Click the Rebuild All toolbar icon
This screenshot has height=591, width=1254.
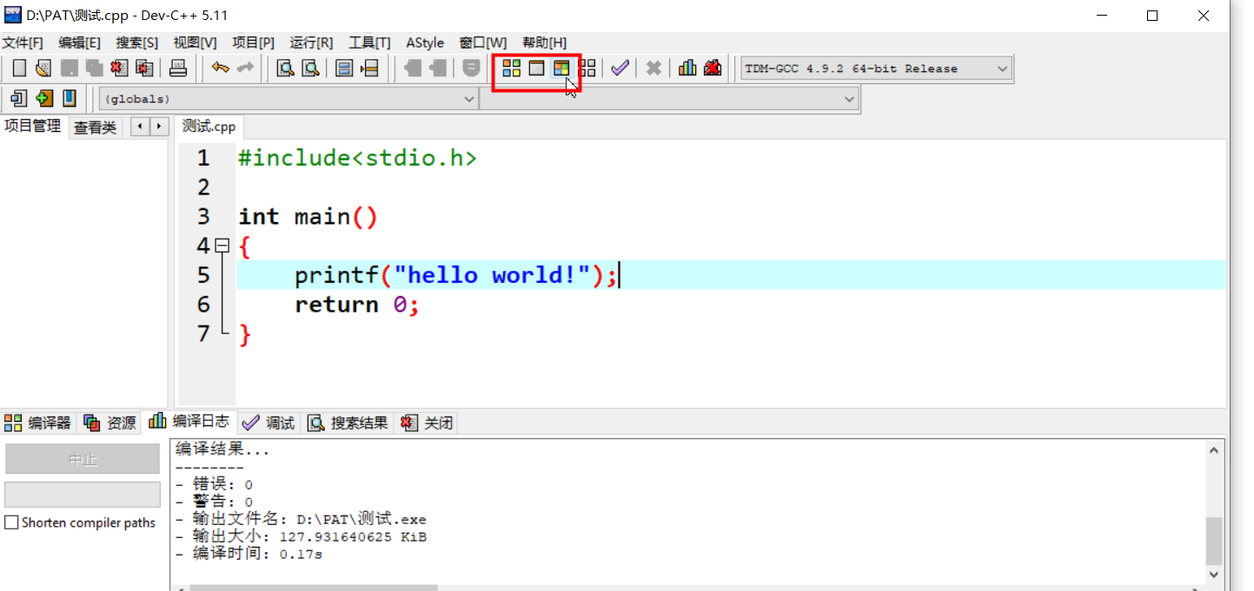[x=588, y=68]
